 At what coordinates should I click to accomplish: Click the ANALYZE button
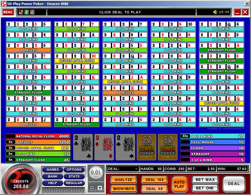point(123,180)
